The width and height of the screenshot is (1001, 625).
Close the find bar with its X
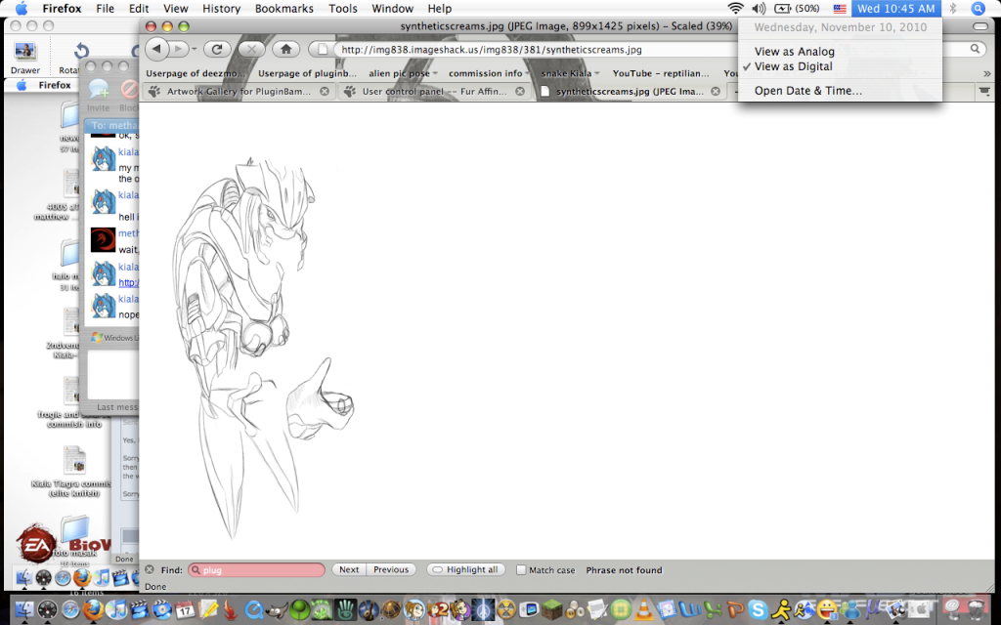click(150, 569)
